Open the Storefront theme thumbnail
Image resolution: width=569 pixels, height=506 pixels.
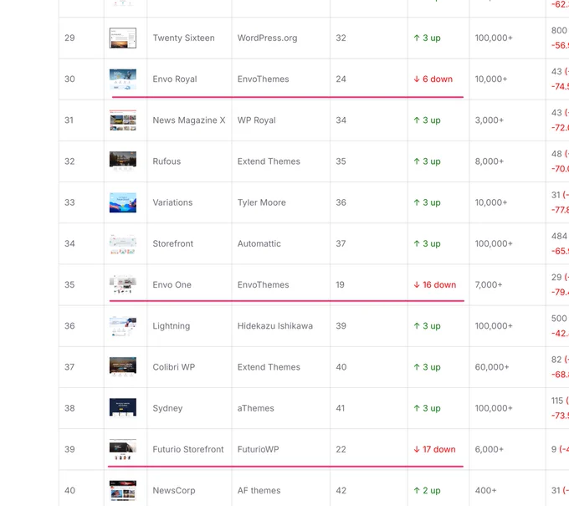tap(123, 243)
